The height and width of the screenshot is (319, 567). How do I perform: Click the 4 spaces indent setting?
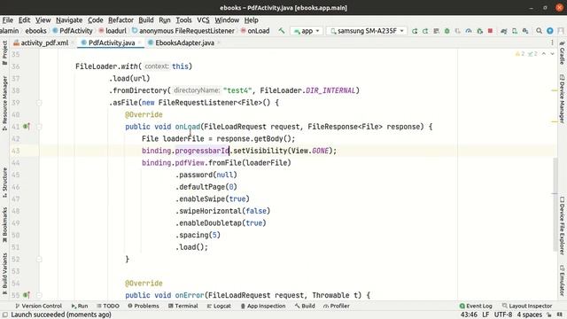point(529,315)
